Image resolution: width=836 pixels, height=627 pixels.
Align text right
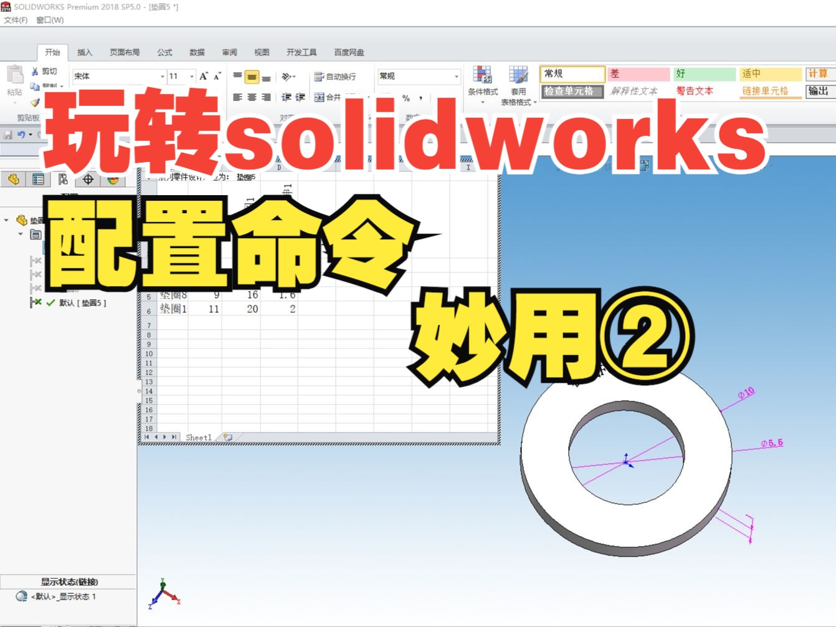click(266, 97)
